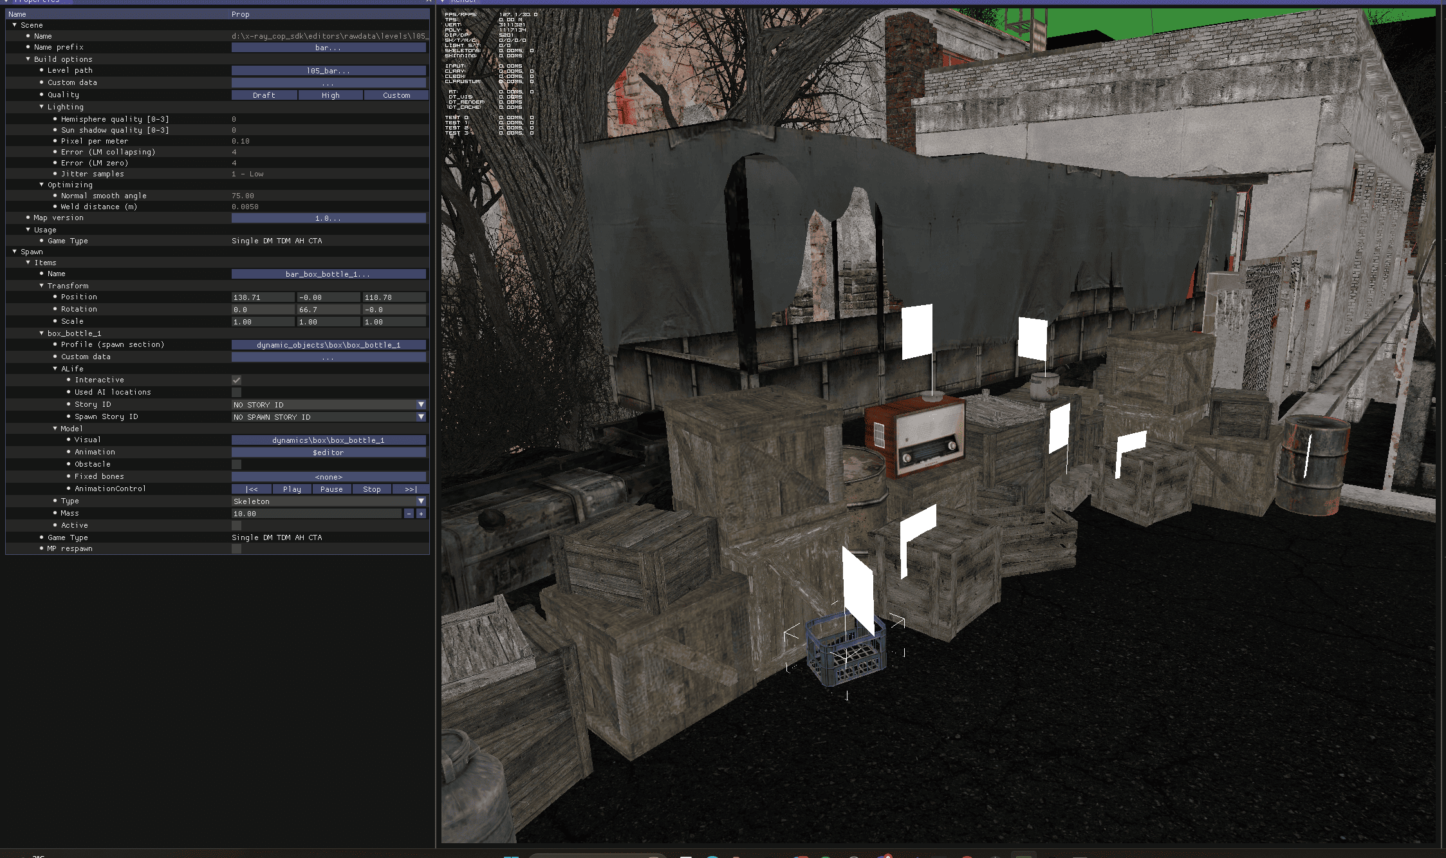
Task: Stop the animation playback
Action: point(371,489)
